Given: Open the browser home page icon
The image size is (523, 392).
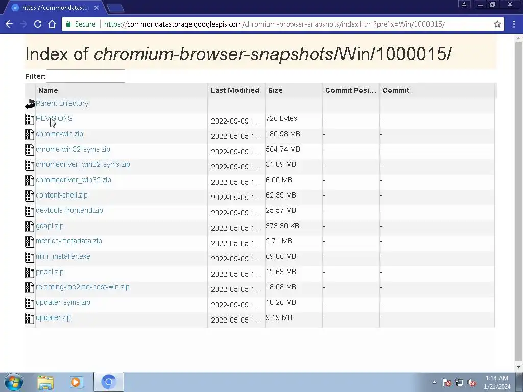Looking at the screenshot, I should point(52,24).
